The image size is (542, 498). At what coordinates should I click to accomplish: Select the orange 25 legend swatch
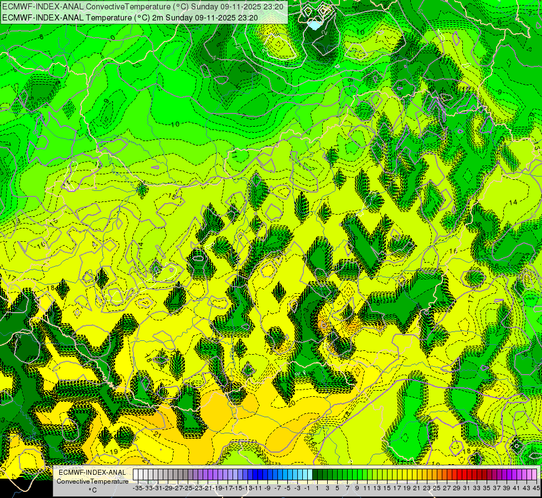click(x=435, y=474)
